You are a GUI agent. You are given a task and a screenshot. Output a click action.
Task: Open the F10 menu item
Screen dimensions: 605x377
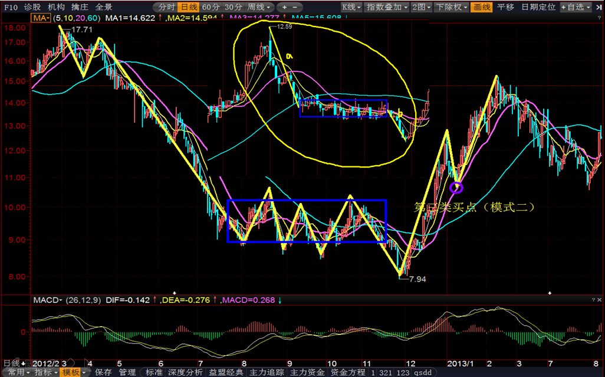point(11,7)
